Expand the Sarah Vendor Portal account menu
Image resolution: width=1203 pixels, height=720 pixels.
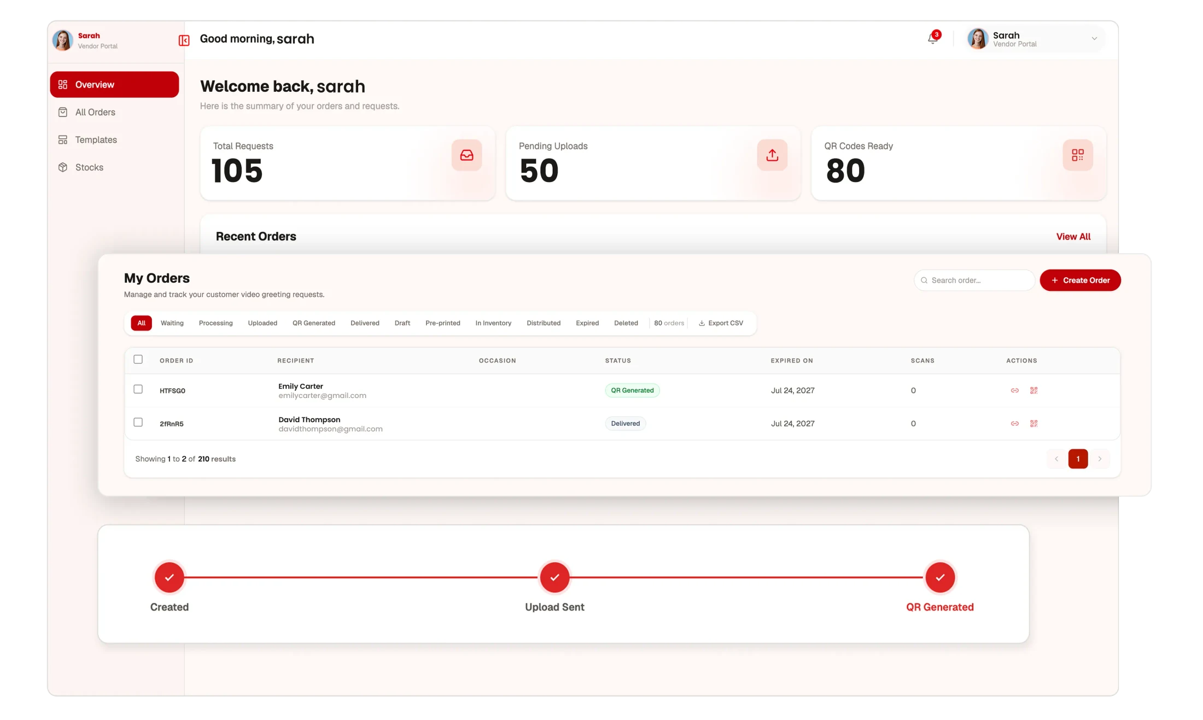click(1035, 39)
